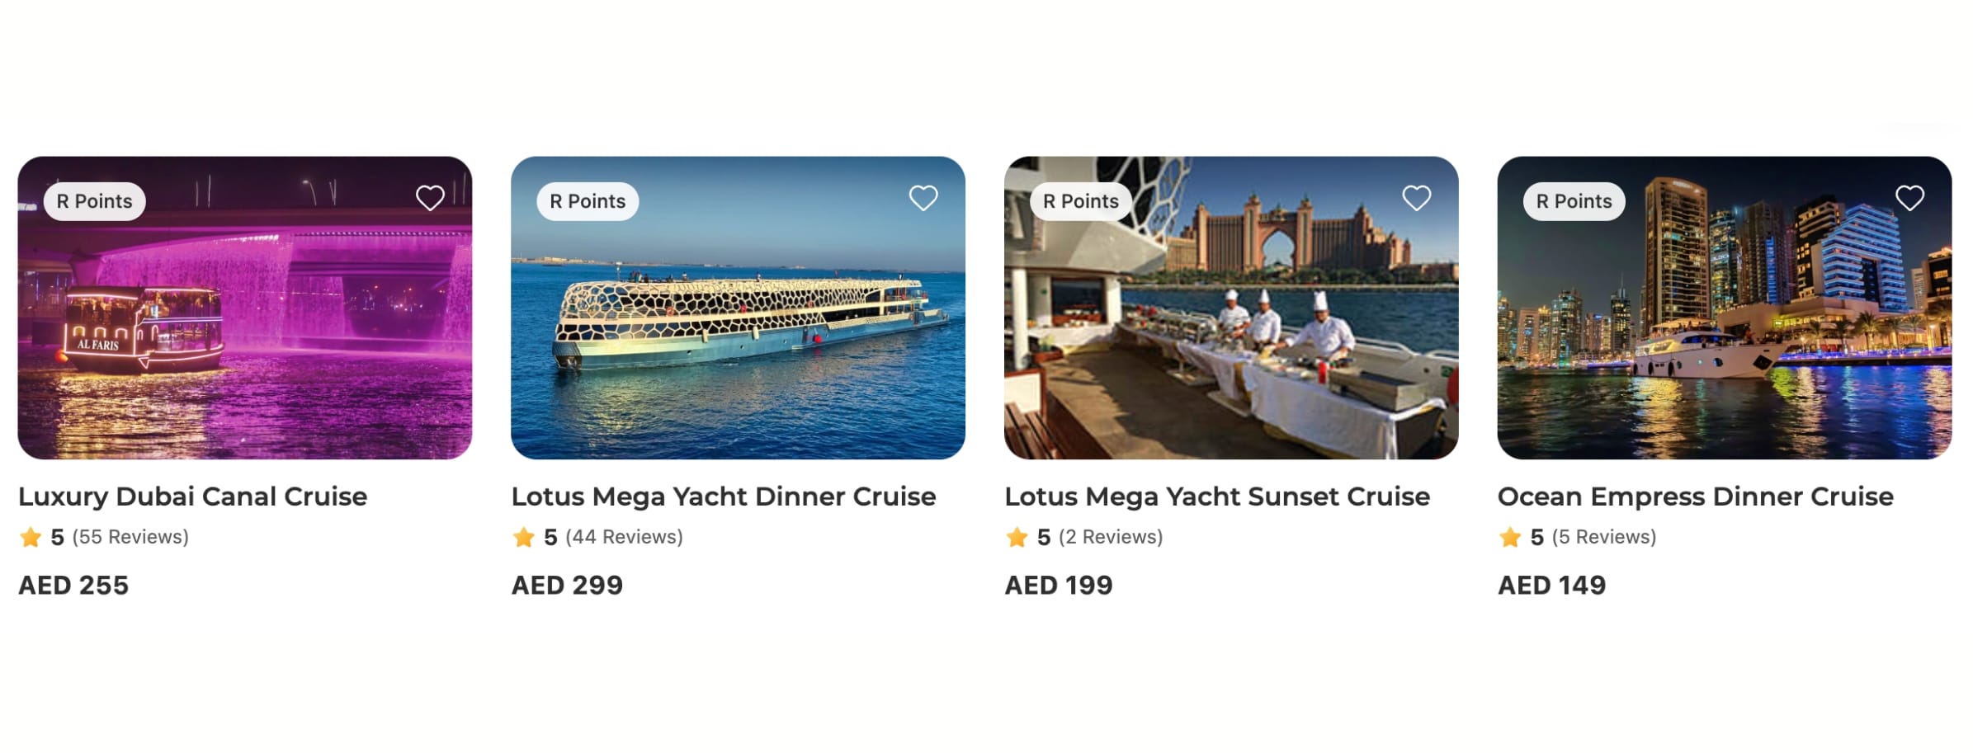This screenshot has height=753, width=1973.
Task: Click the Ocean Empress marina night photo
Action: (x=1724, y=330)
